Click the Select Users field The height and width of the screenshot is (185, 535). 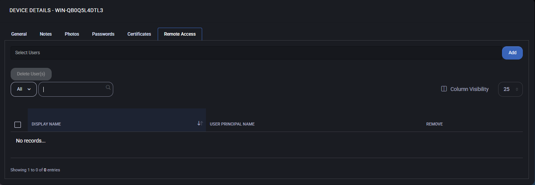[256, 53]
